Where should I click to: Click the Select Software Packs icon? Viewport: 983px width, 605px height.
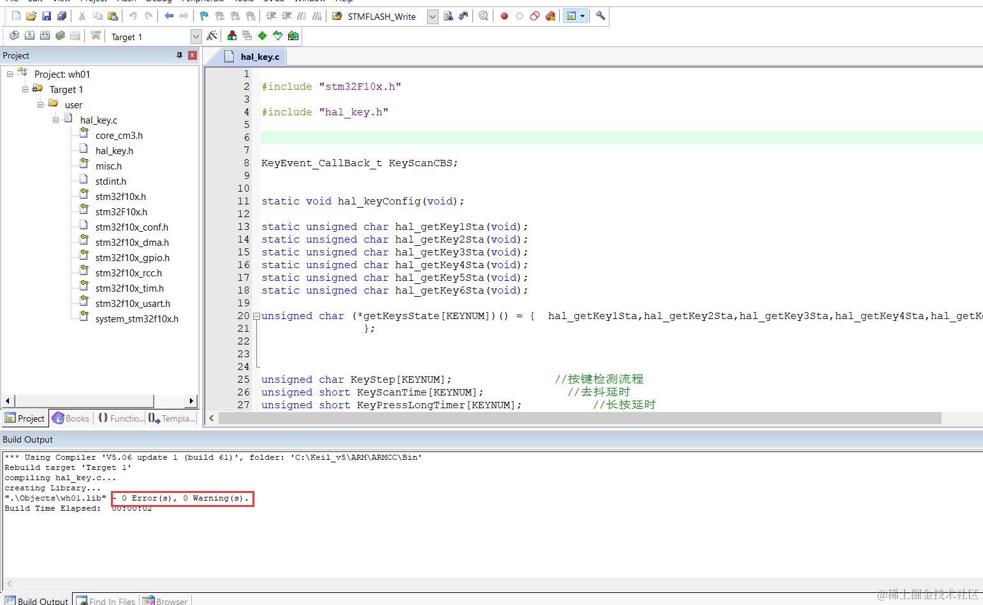pos(278,36)
